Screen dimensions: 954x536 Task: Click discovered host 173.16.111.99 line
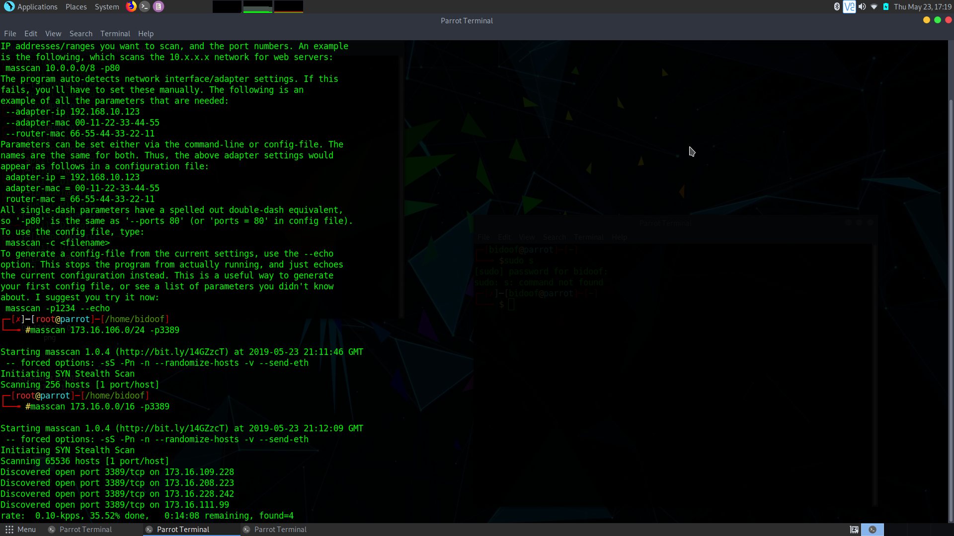click(x=115, y=505)
